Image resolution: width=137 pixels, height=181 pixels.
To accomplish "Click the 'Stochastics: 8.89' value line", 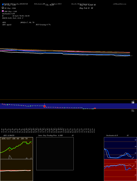I will coord(8,14).
